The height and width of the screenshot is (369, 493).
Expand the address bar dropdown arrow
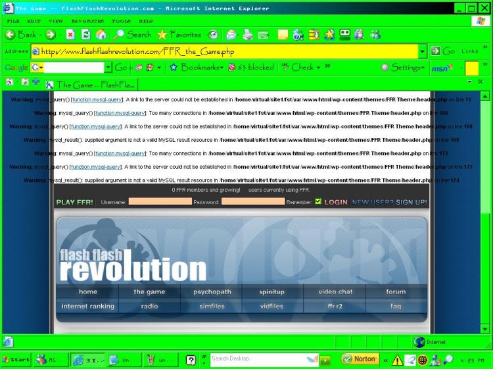[422, 51]
